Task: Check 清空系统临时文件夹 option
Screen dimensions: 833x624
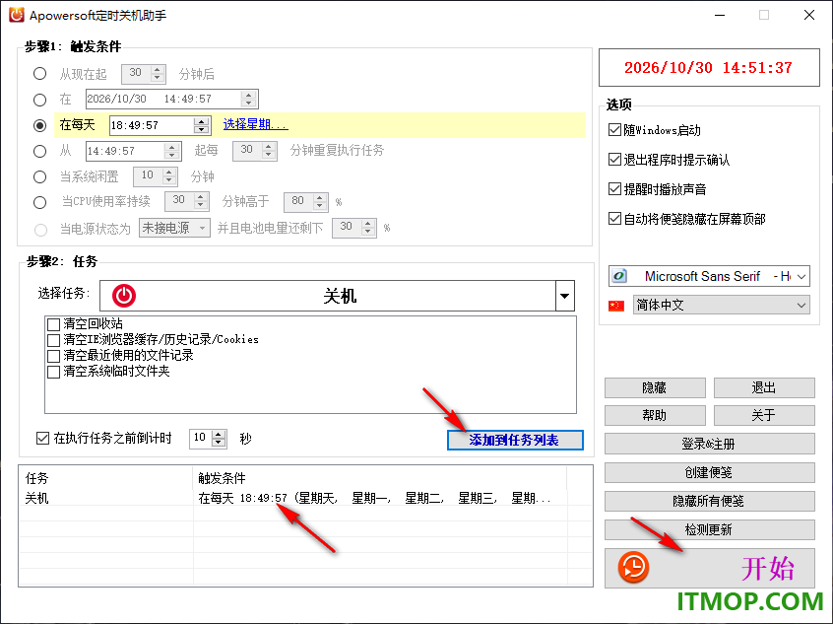Action: 53,372
